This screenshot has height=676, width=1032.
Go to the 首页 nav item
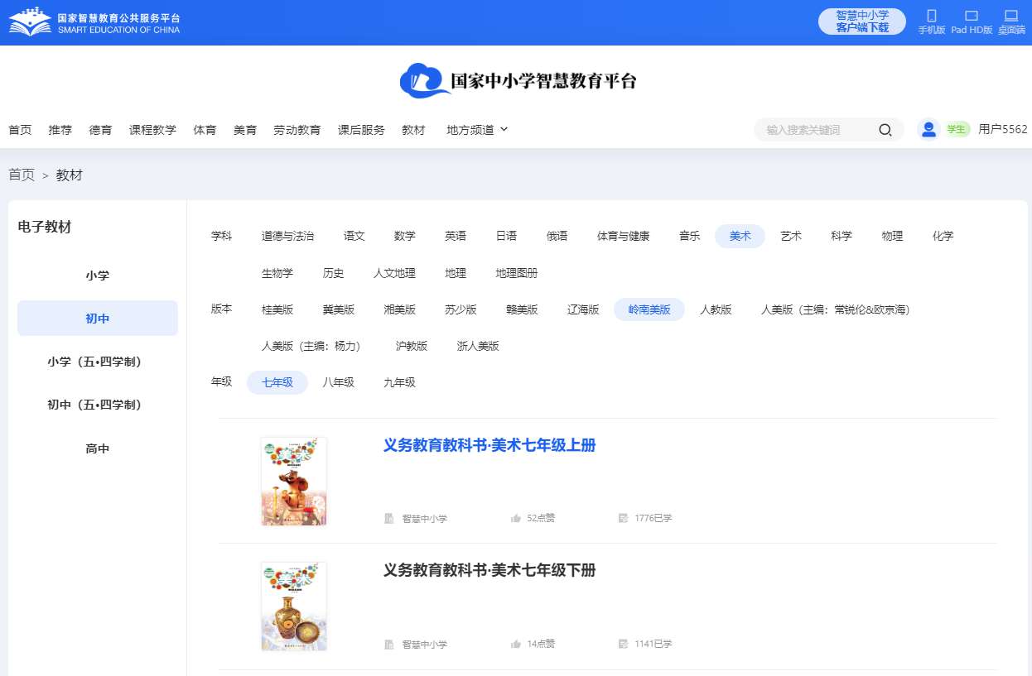20,130
